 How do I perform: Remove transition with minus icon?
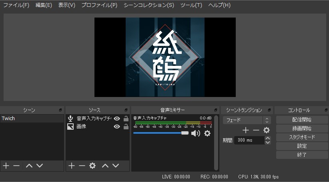coord(256,130)
